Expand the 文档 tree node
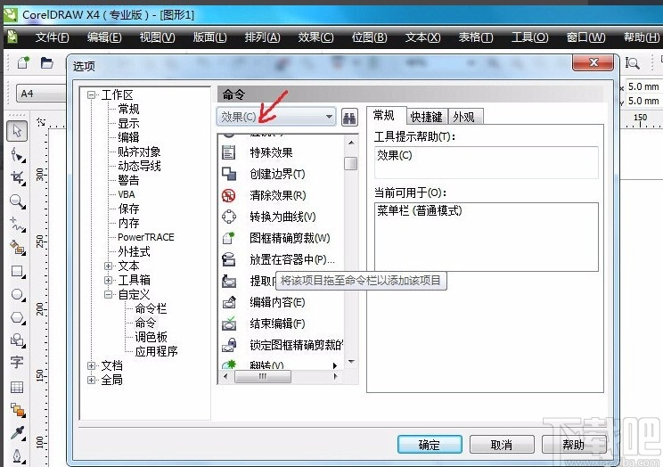663x467 pixels. 91,365
